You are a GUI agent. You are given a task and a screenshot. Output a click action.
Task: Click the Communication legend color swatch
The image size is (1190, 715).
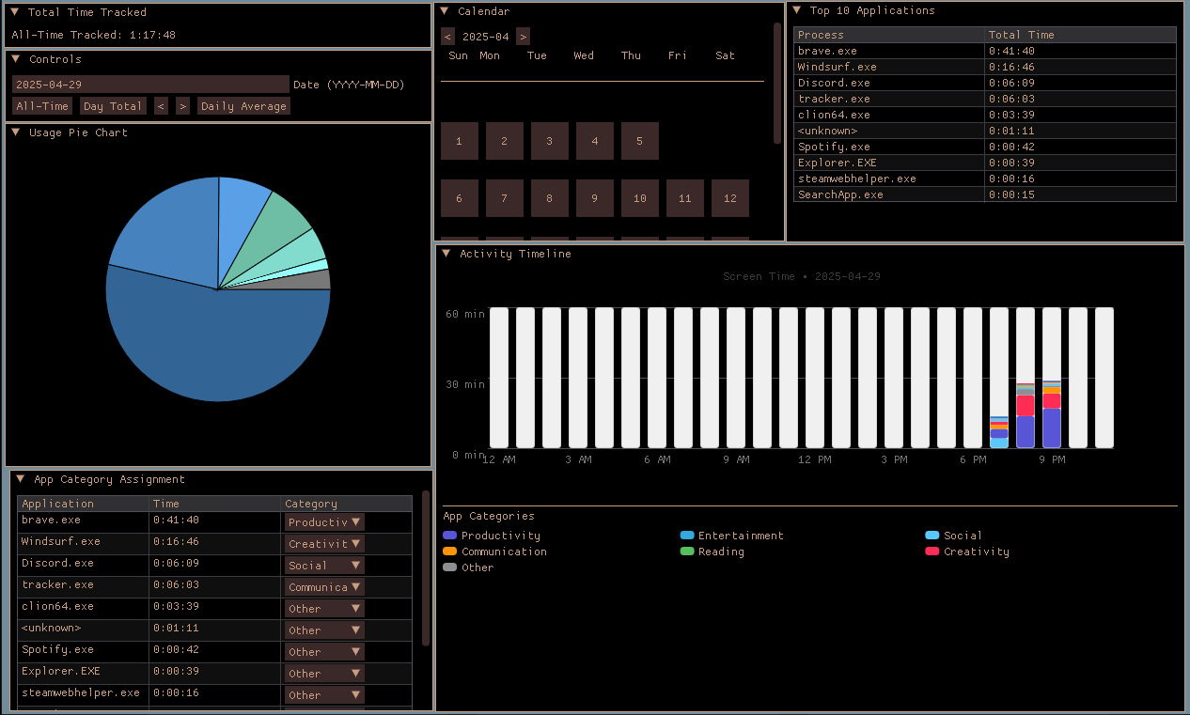(449, 552)
